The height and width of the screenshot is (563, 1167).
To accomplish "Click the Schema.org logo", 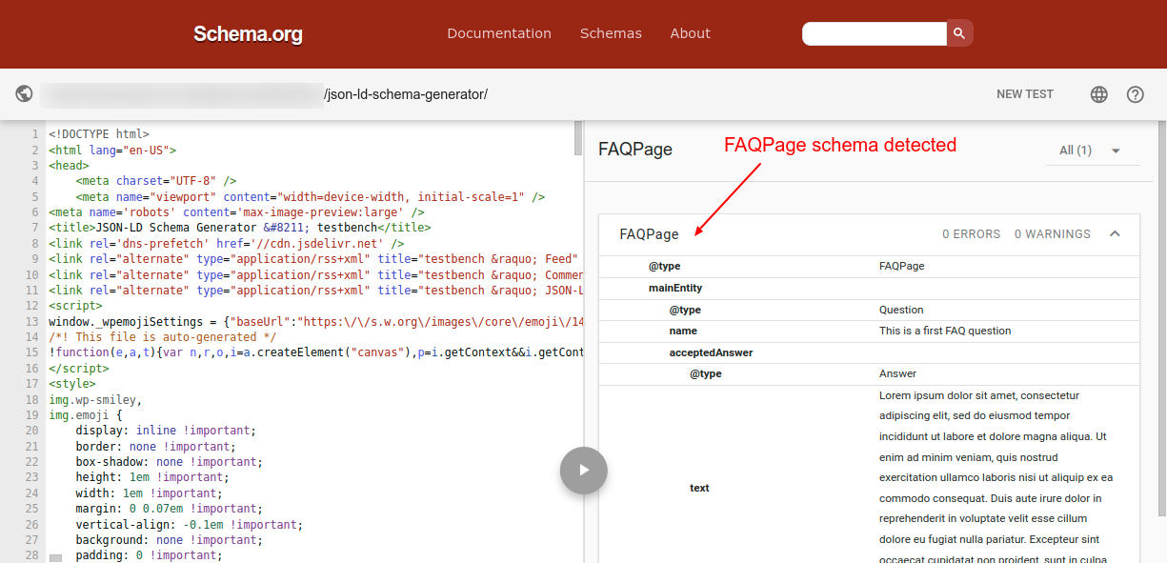I will [247, 33].
